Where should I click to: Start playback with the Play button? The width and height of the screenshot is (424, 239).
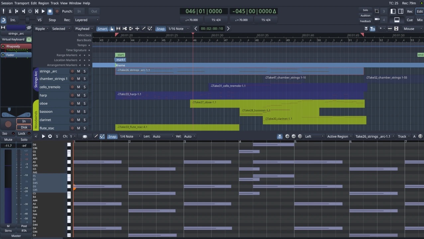coord(43,11)
